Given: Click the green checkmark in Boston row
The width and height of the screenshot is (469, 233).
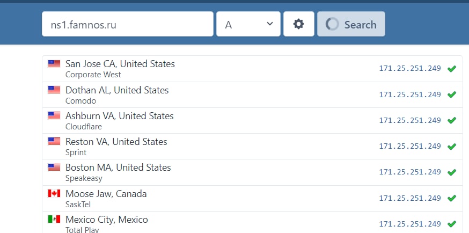Looking at the screenshot, I should (452, 172).
